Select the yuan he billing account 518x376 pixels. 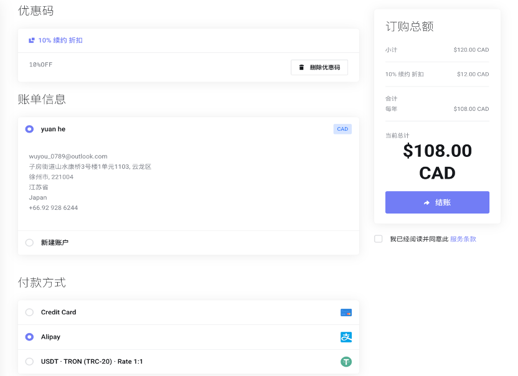click(x=29, y=129)
